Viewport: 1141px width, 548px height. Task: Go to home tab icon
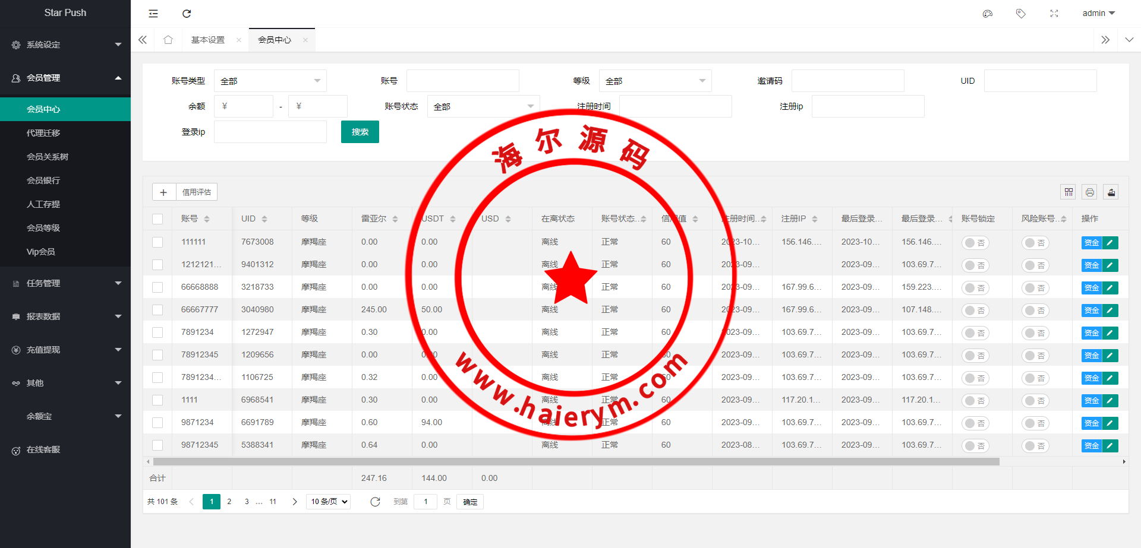tap(168, 40)
